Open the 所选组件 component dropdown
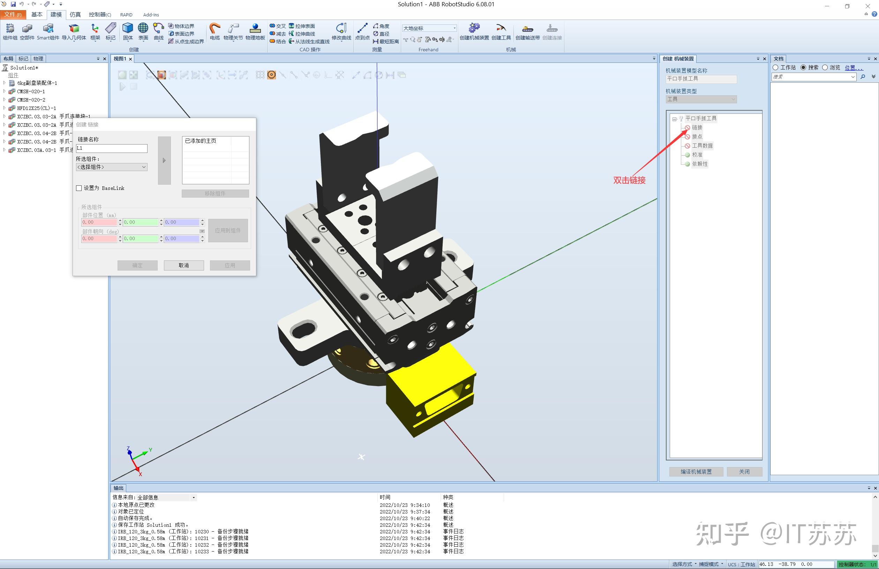The width and height of the screenshot is (879, 569). click(x=112, y=167)
